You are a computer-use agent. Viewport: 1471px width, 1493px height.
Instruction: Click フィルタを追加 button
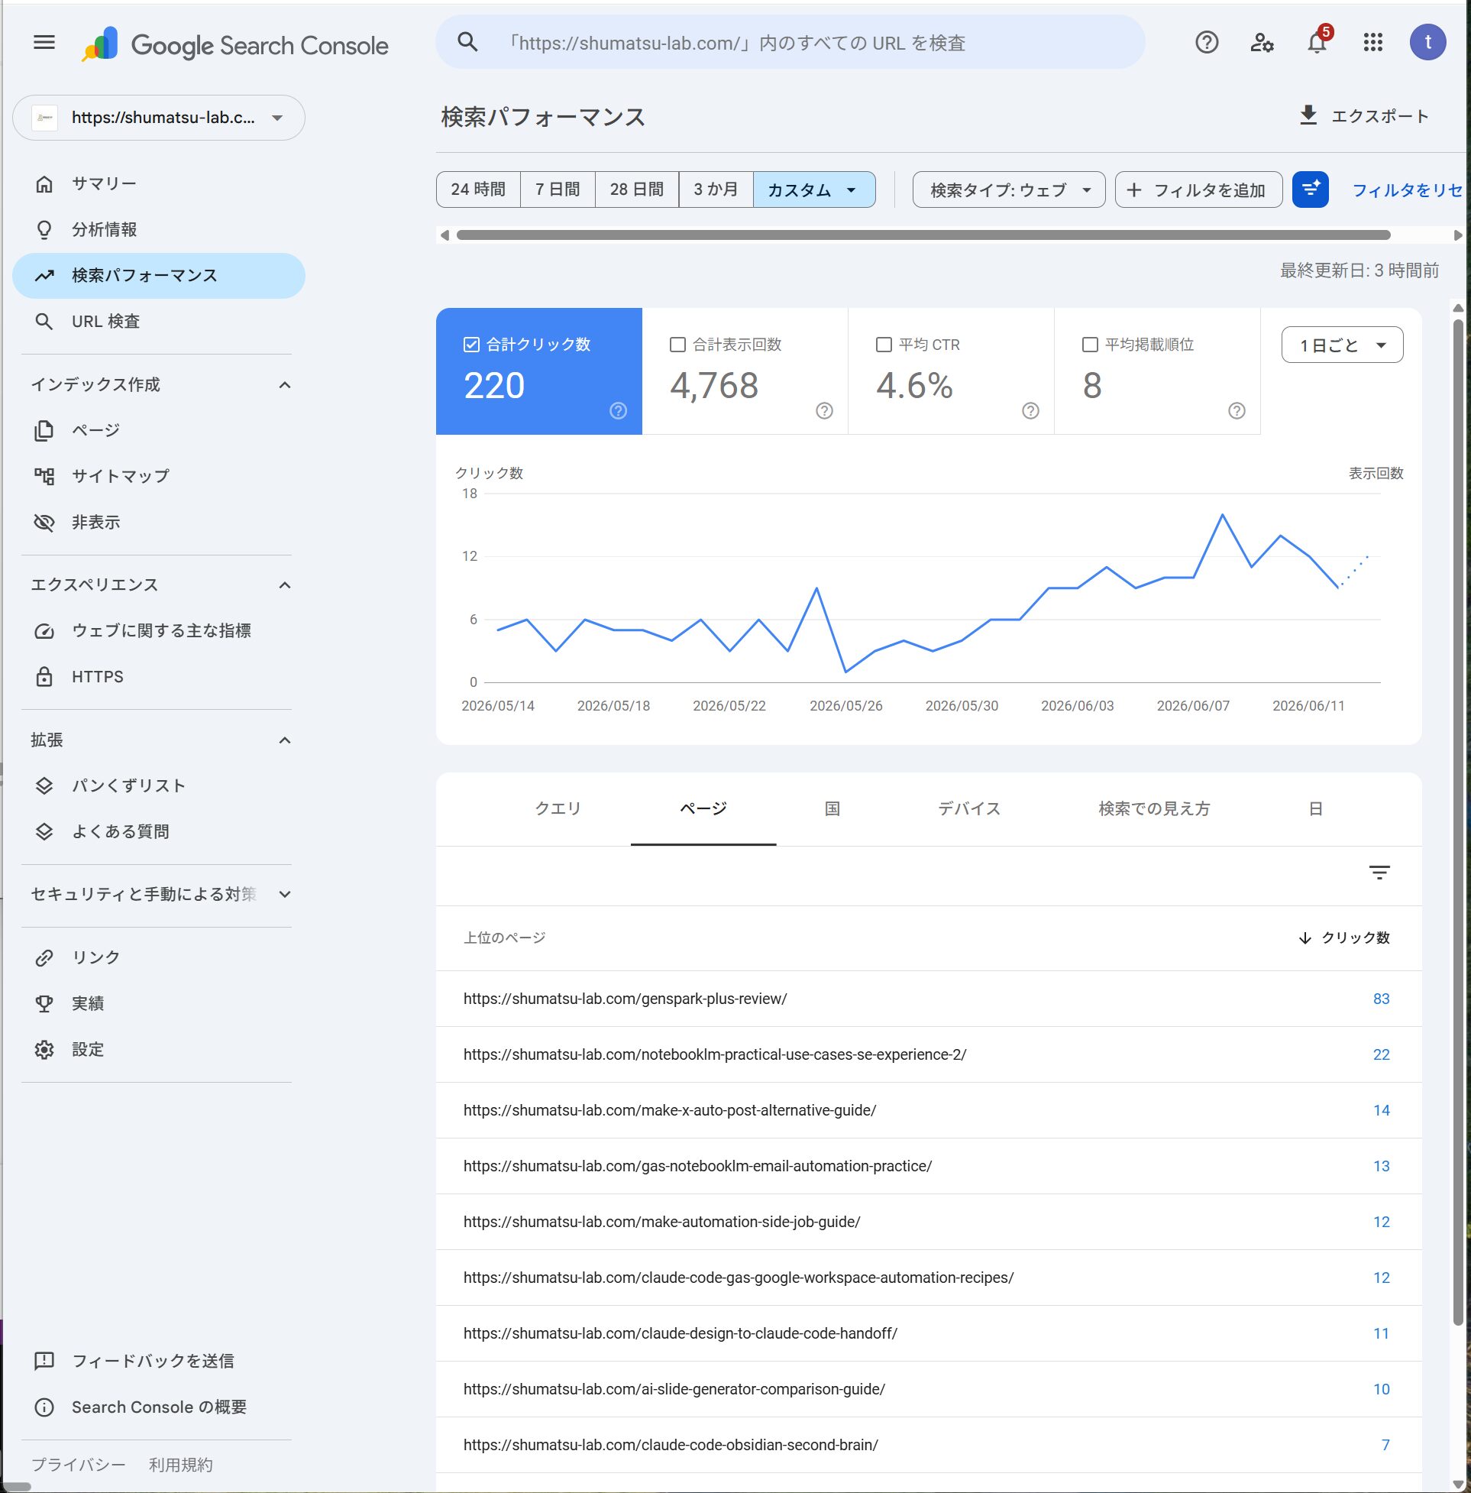click(x=1198, y=189)
